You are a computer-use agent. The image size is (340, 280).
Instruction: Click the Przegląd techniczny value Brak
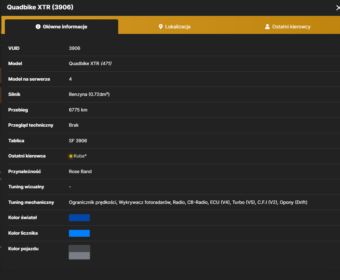(74, 125)
